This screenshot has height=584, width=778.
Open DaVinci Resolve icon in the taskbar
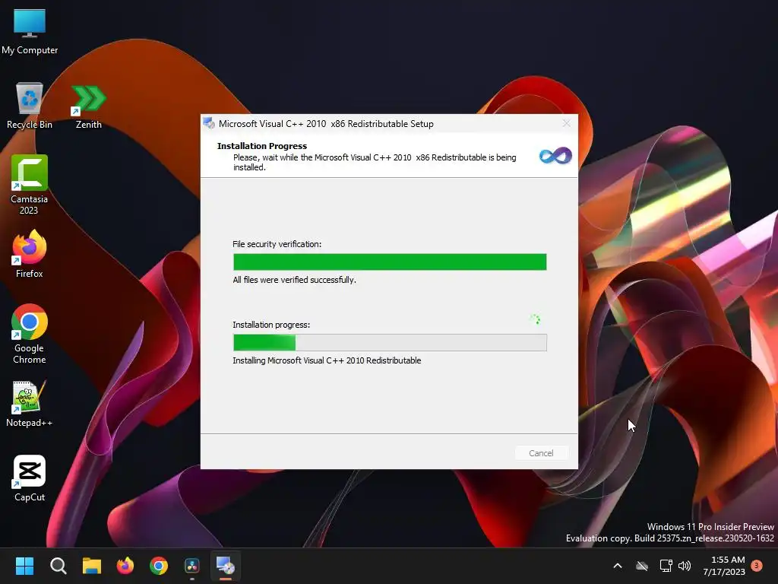[x=192, y=566]
